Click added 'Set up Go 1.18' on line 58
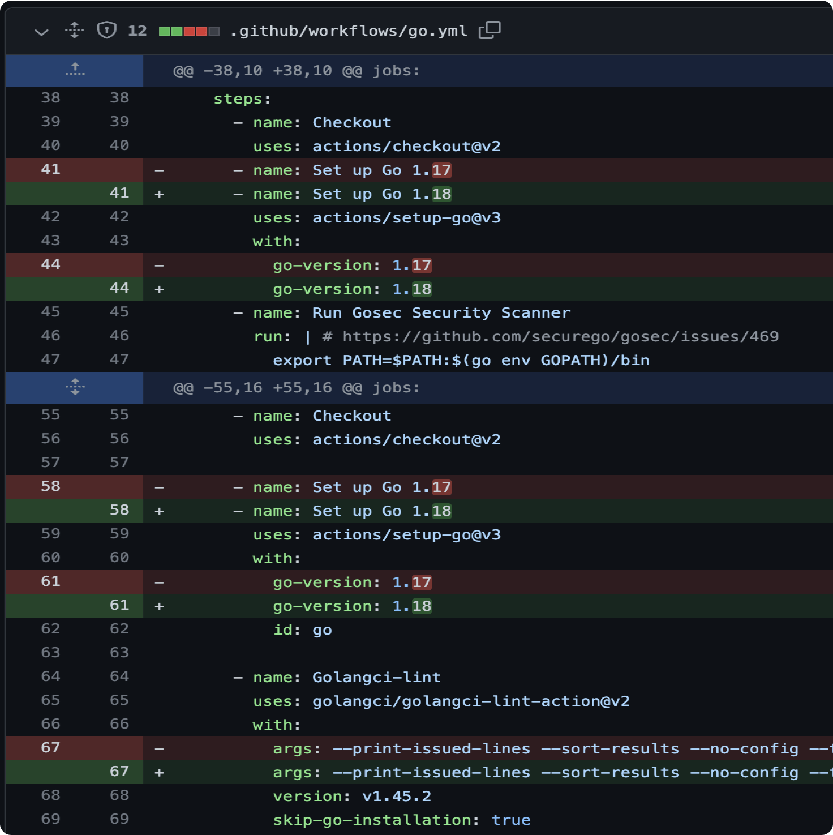The image size is (833, 835). pos(382,511)
